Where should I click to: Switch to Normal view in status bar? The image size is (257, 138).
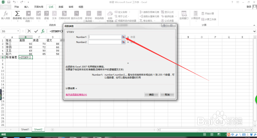click(205, 134)
